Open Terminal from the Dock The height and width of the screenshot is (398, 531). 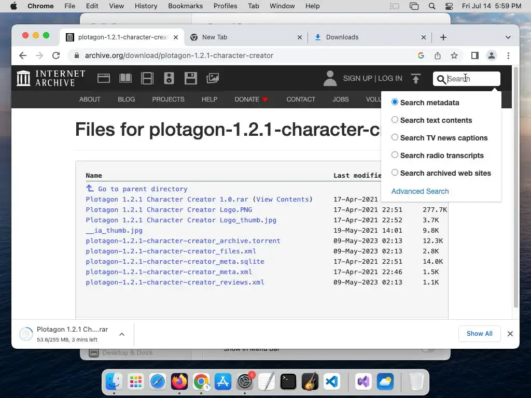coord(288,382)
